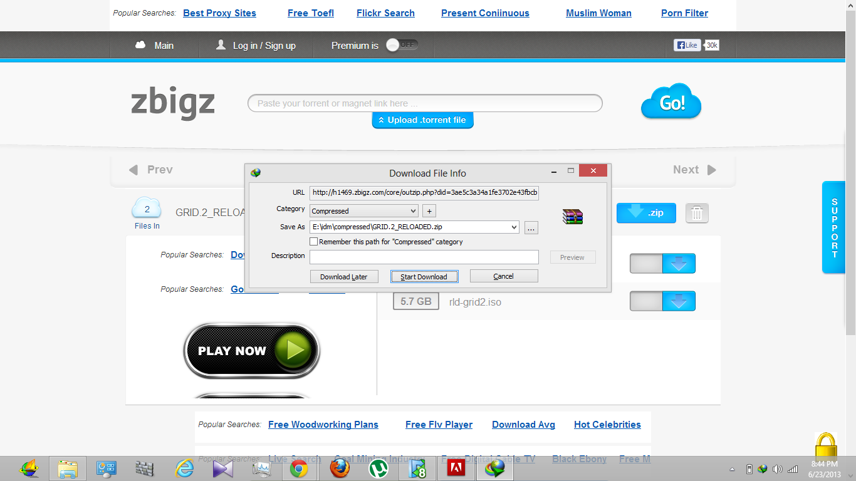856x481 pixels.
Task: Click the Prev arrow icon
Action: pos(133,170)
